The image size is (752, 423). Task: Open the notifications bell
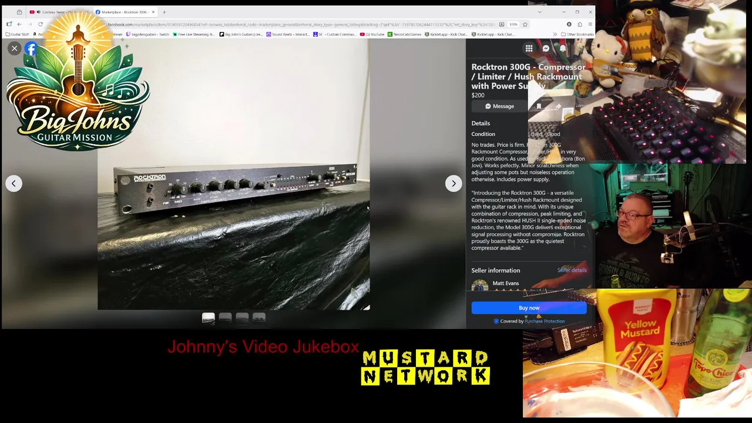click(562, 48)
